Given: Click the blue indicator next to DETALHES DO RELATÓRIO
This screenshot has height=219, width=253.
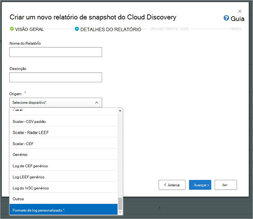Looking at the screenshot, I should [x=76, y=29].
